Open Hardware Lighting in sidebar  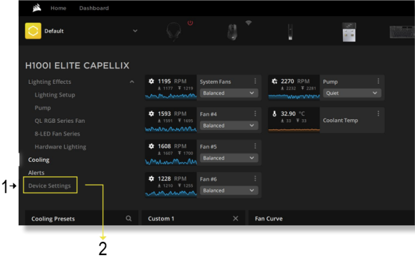click(60, 147)
